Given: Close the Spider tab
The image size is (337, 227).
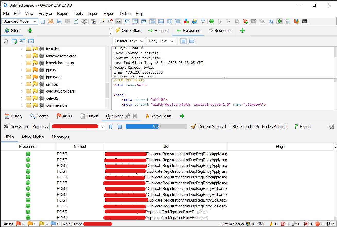Looking at the screenshot, I should coord(134,116).
